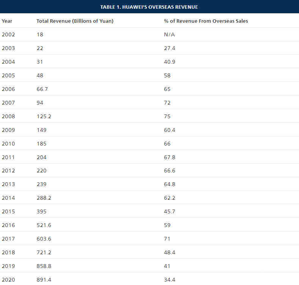This screenshot has width=299, height=285.
Task: Select the 2016 revenue value 521.6
Action: (x=44, y=225)
